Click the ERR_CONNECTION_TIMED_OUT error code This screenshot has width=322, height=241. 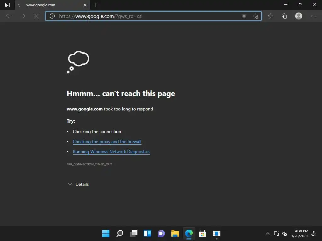coord(89,164)
